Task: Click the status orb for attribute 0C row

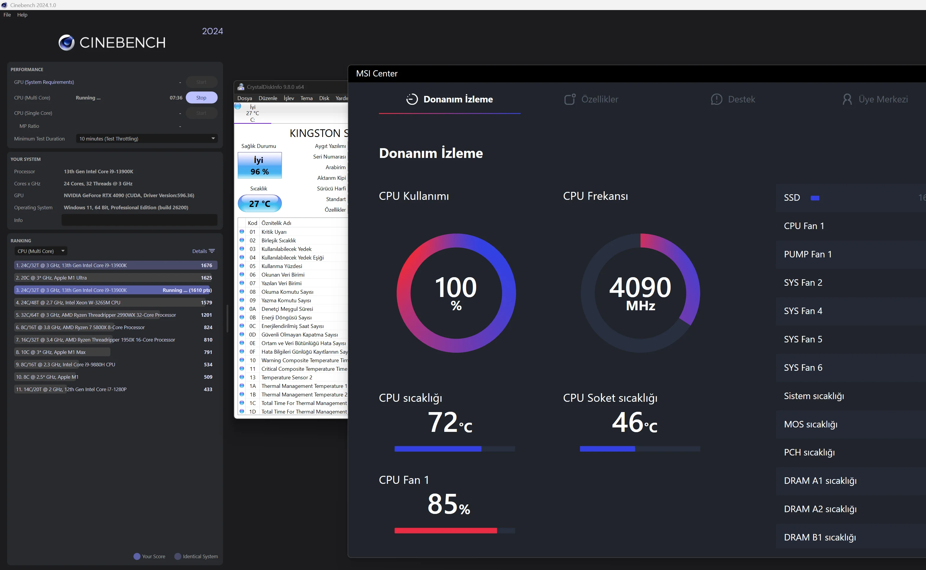Action: pyautogui.click(x=241, y=326)
